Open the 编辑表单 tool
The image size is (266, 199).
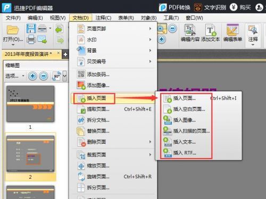pyautogui.click(x=232, y=33)
